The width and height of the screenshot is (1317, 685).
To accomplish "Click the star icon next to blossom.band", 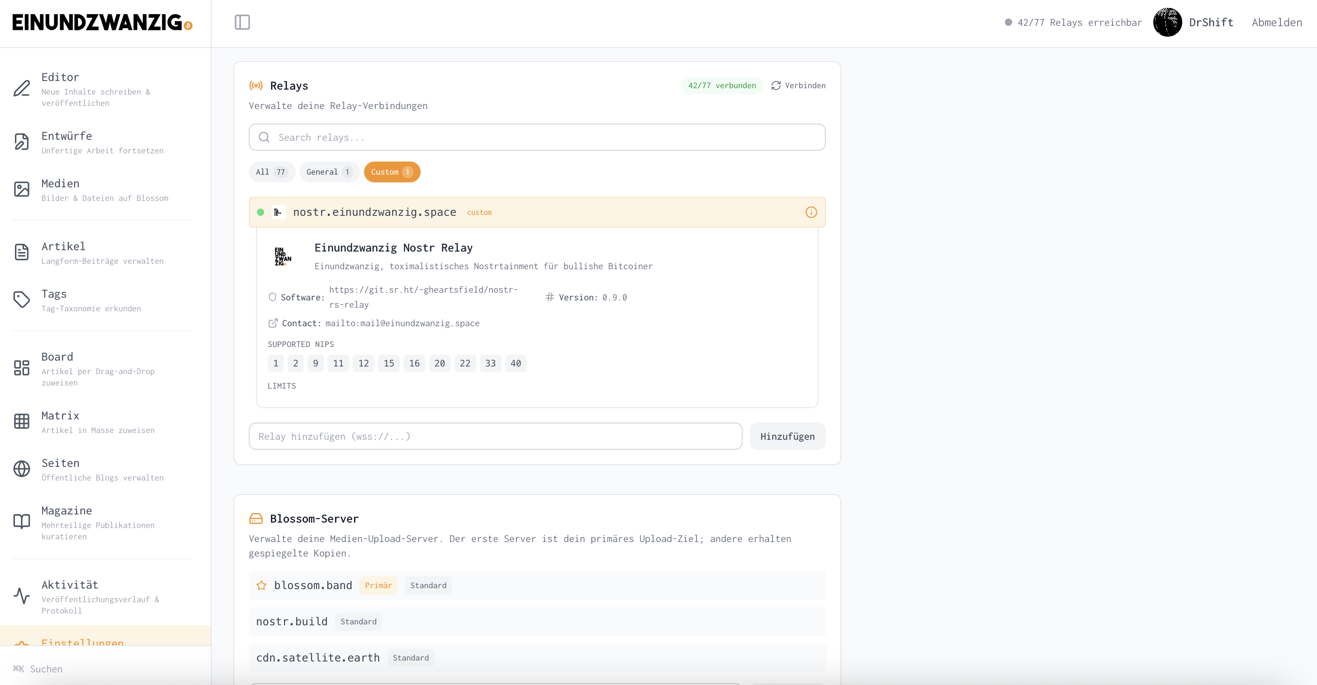I will pos(261,586).
